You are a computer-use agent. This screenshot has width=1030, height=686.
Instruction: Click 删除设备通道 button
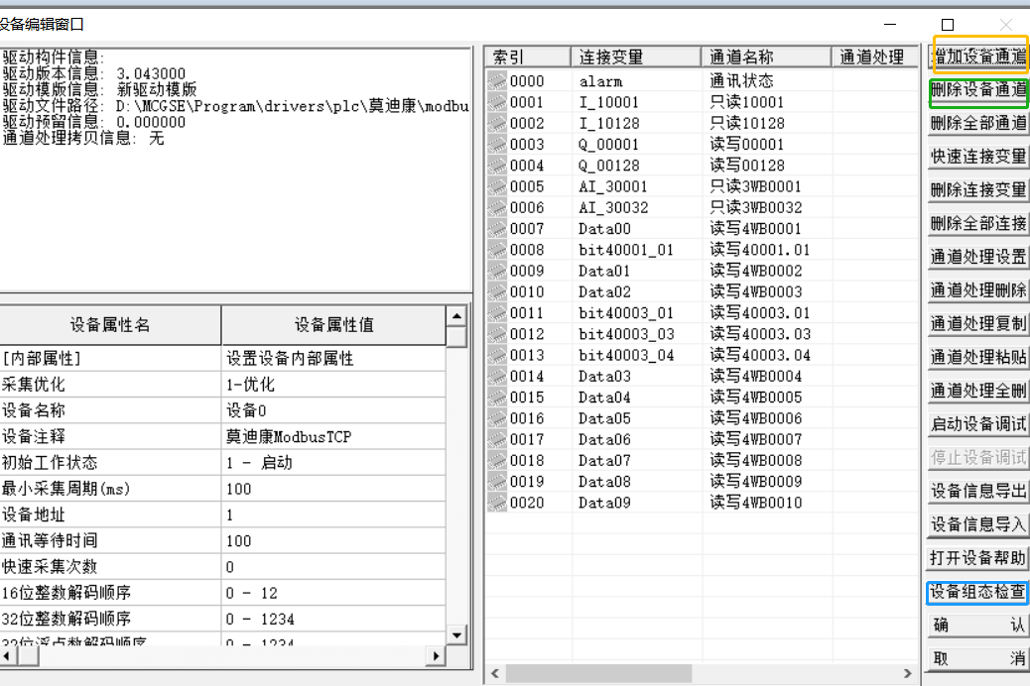[x=978, y=90]
